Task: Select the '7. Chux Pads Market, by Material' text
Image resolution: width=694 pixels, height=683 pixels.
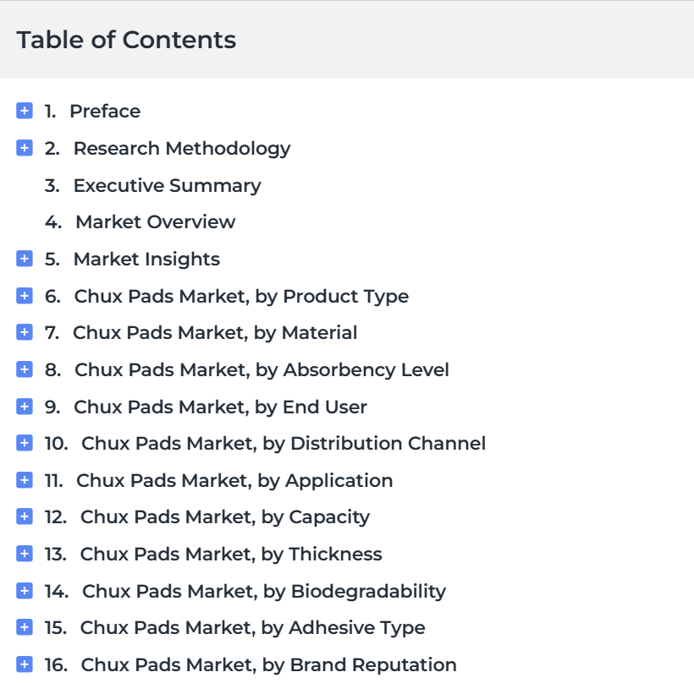Action: [201, 333]
